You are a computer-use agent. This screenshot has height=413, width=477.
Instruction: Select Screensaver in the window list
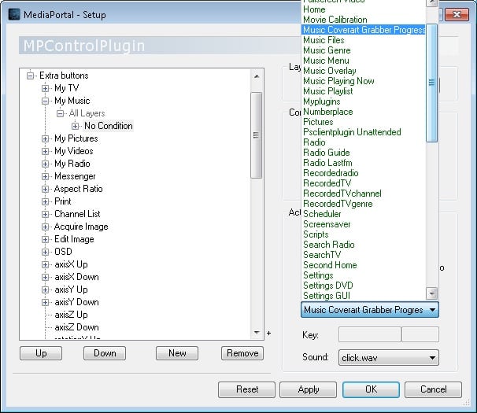click(x=327, y=224)
